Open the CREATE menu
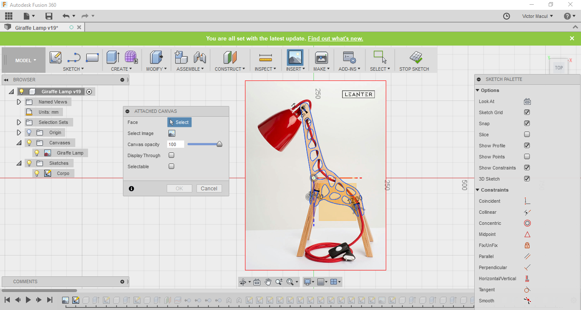Screen dimensions: 581x310 121,69
